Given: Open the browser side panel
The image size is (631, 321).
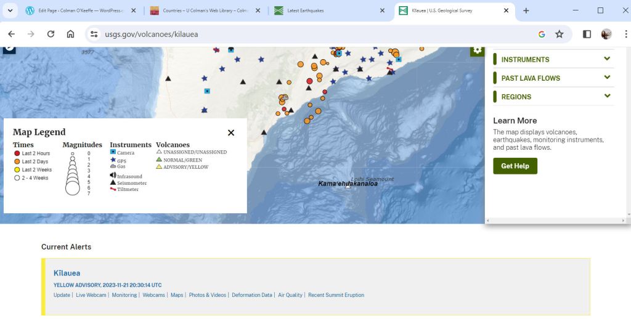Looking at the screenshot, I should coord(587,35).
